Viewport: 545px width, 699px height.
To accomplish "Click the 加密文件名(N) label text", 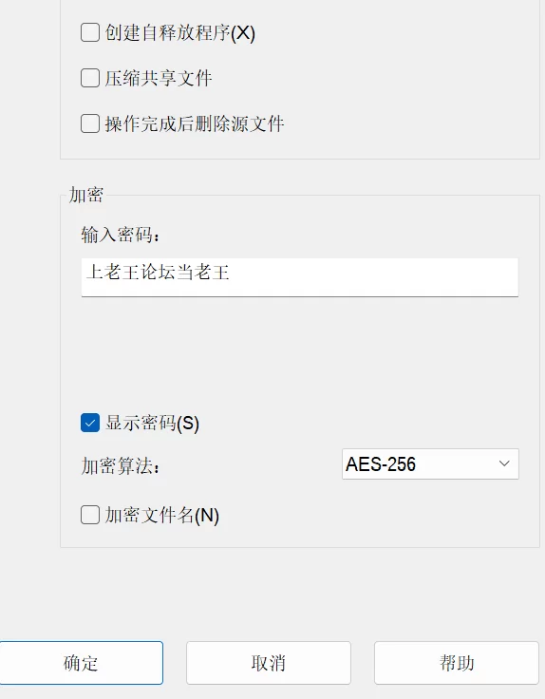I will coord(162,516).
